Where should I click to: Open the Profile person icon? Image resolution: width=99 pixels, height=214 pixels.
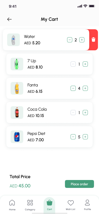point(87,203)
